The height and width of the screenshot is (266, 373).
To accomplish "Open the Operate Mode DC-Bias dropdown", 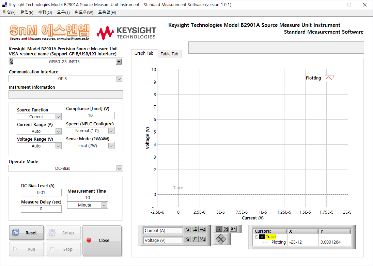I will [x=120, y=169].
